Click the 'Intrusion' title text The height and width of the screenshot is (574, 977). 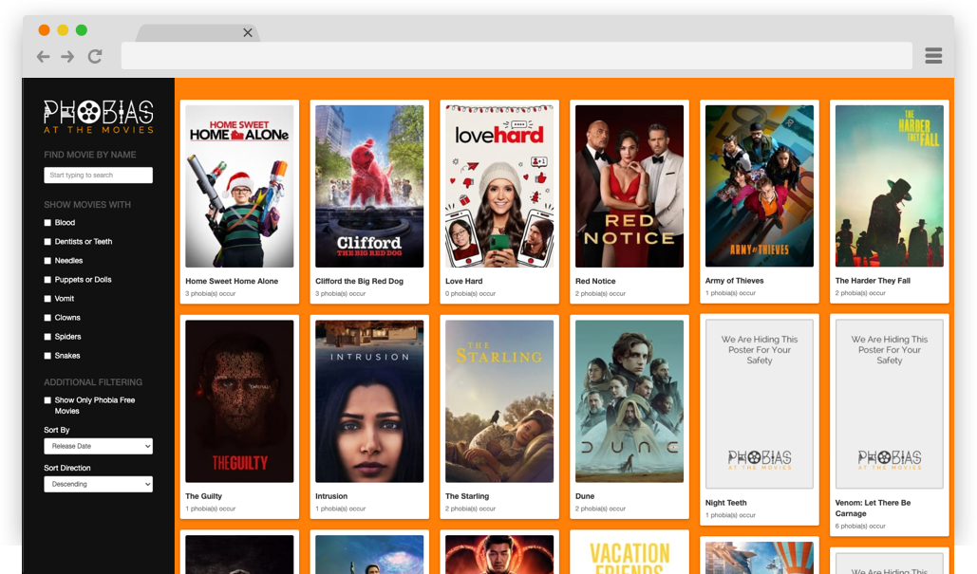click(331, 496)
